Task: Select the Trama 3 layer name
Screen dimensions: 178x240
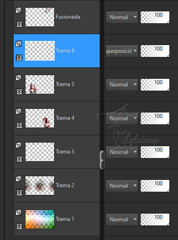Action: (65, 152)
